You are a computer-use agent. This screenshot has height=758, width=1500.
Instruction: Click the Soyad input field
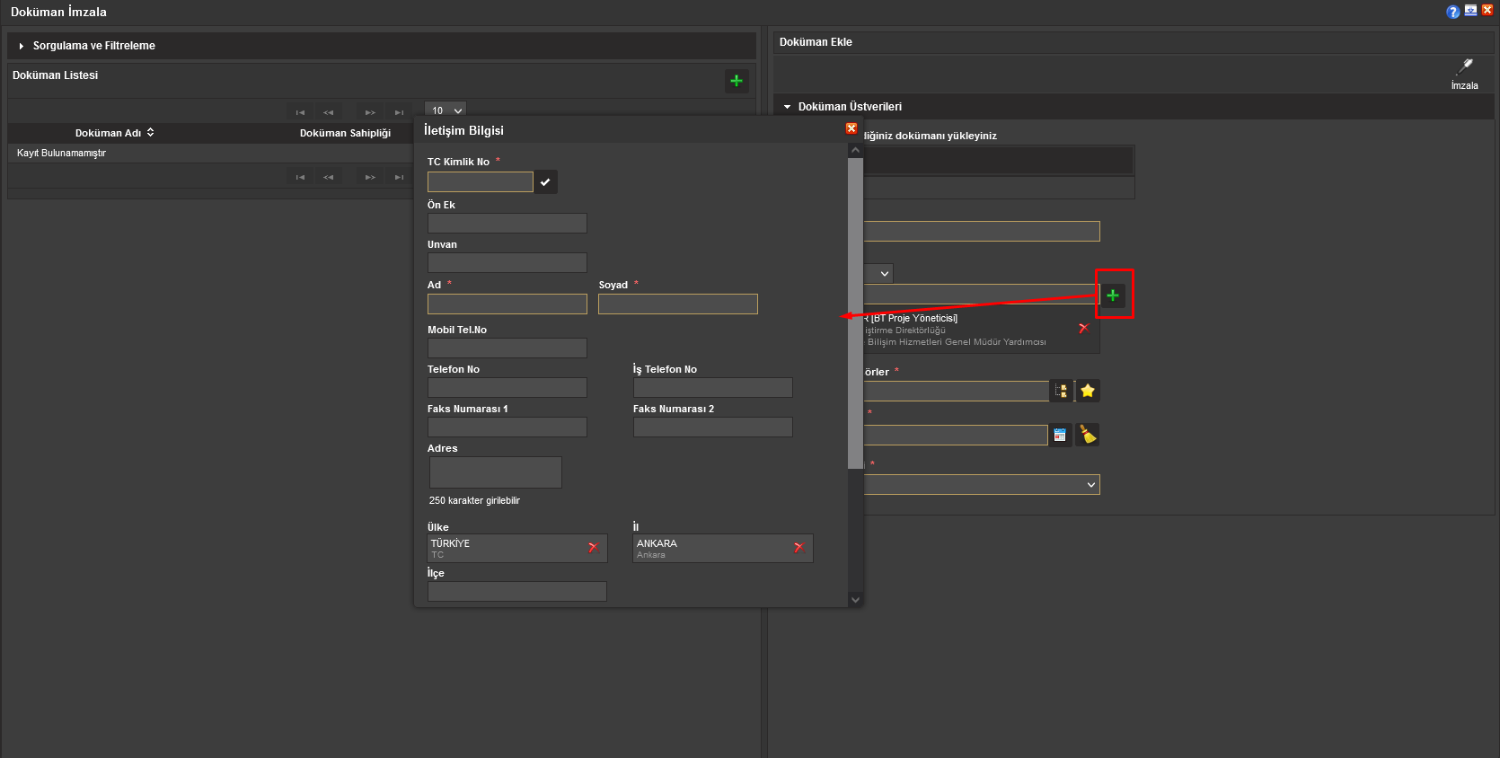pos(677,304)
